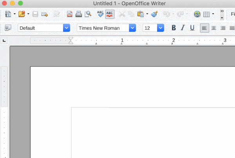Screen dimensions: 235x158
Task: Click the Cut scissors icon
Action: coord(122,14)
